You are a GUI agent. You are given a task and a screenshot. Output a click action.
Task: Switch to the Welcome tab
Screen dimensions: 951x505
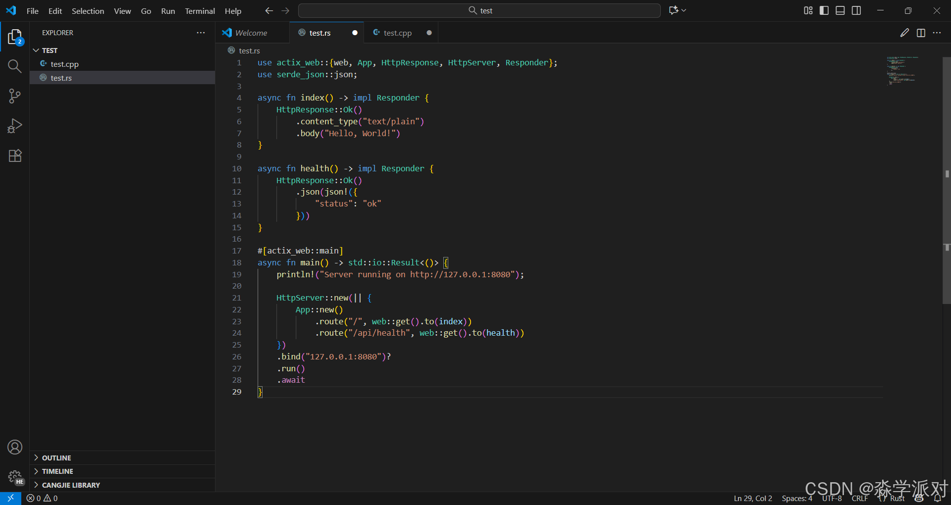[x=252, y=33]
